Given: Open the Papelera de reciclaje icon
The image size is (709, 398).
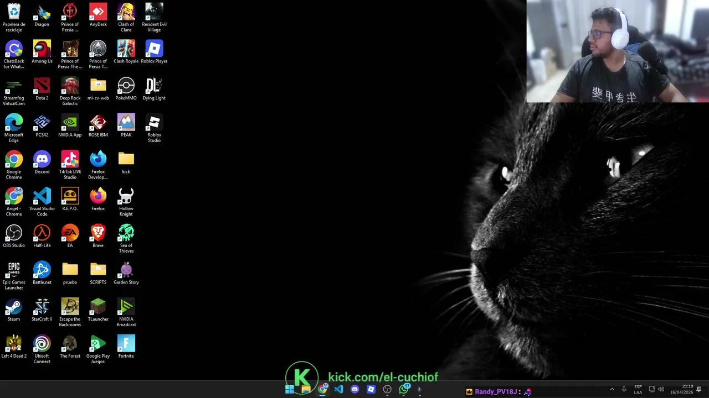Looking at the screenshot, I should (14, 17).
